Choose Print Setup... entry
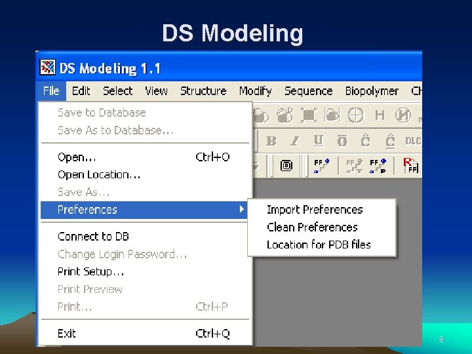Viewport: 472px width, 354px height. pyautogui.click(x=145, y=272)
